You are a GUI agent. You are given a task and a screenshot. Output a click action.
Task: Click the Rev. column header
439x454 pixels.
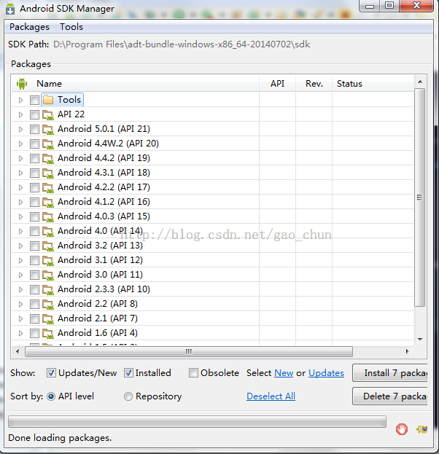click(x=314, y=84)
